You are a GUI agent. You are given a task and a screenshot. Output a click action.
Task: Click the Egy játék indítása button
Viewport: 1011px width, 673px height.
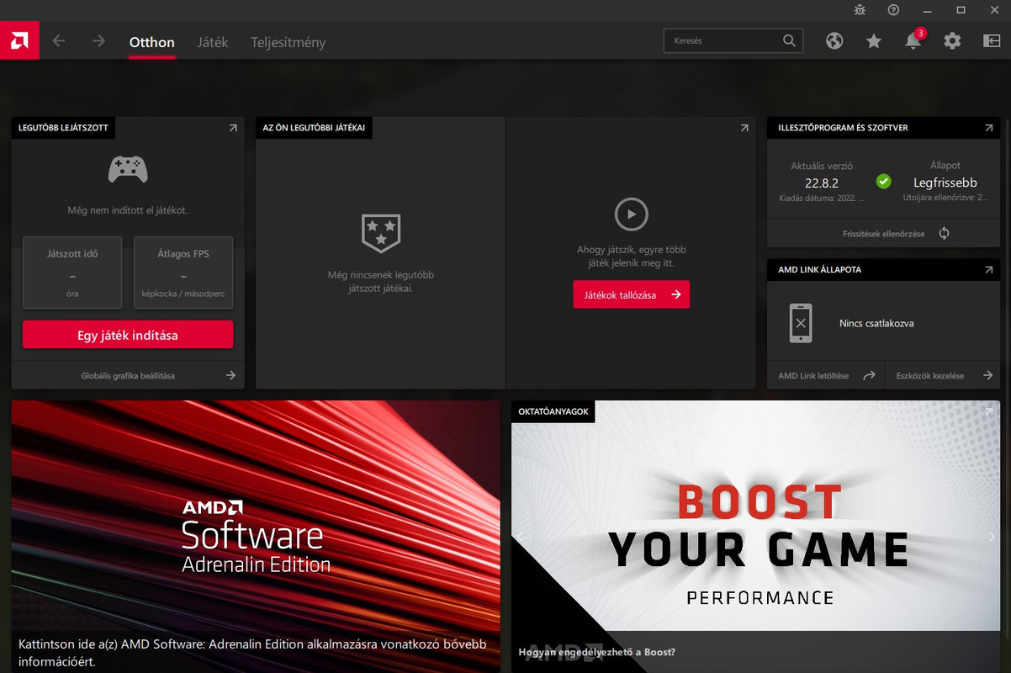(128, 335)
